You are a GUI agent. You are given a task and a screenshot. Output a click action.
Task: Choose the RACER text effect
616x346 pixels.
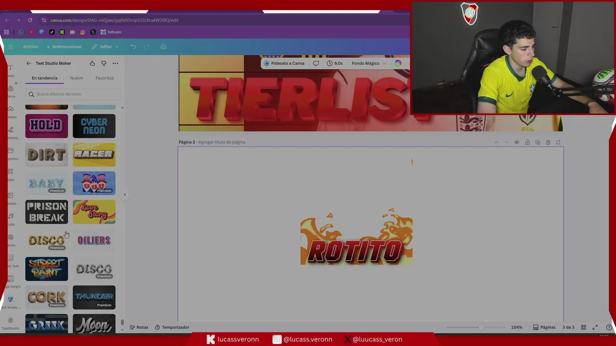(x=94, y=155)
